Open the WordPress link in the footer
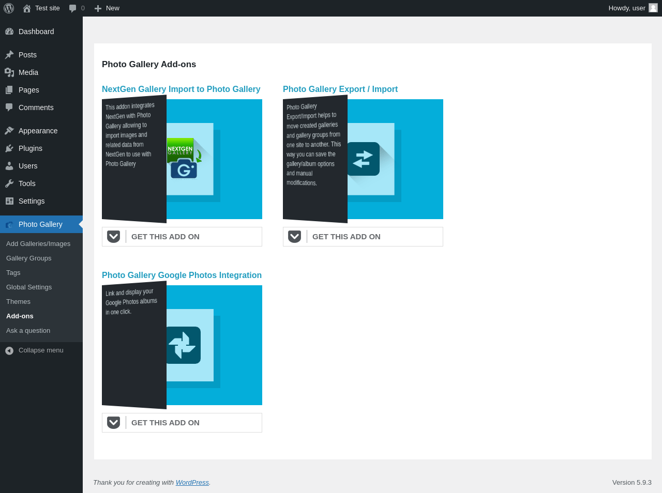Viewport: 662px width, 493px height. [192, 483]
